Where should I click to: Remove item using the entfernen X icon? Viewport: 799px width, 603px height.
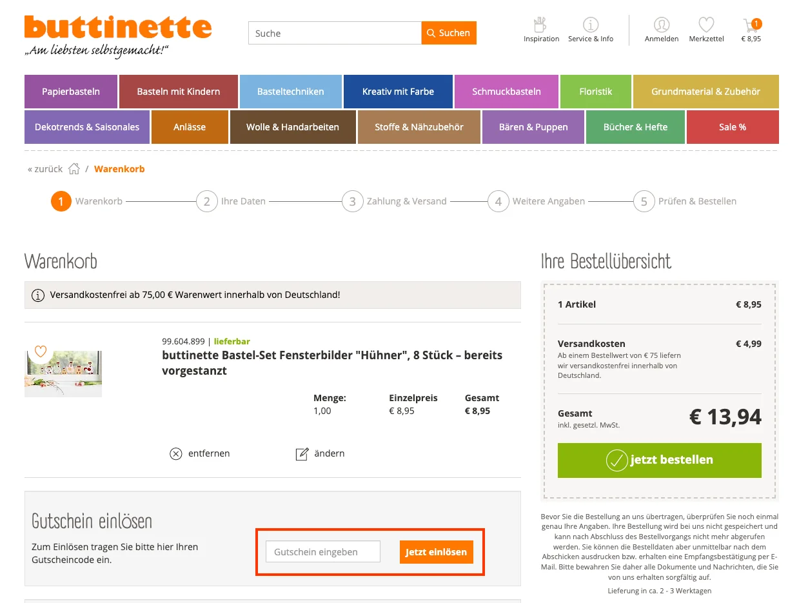coord(175,453)
